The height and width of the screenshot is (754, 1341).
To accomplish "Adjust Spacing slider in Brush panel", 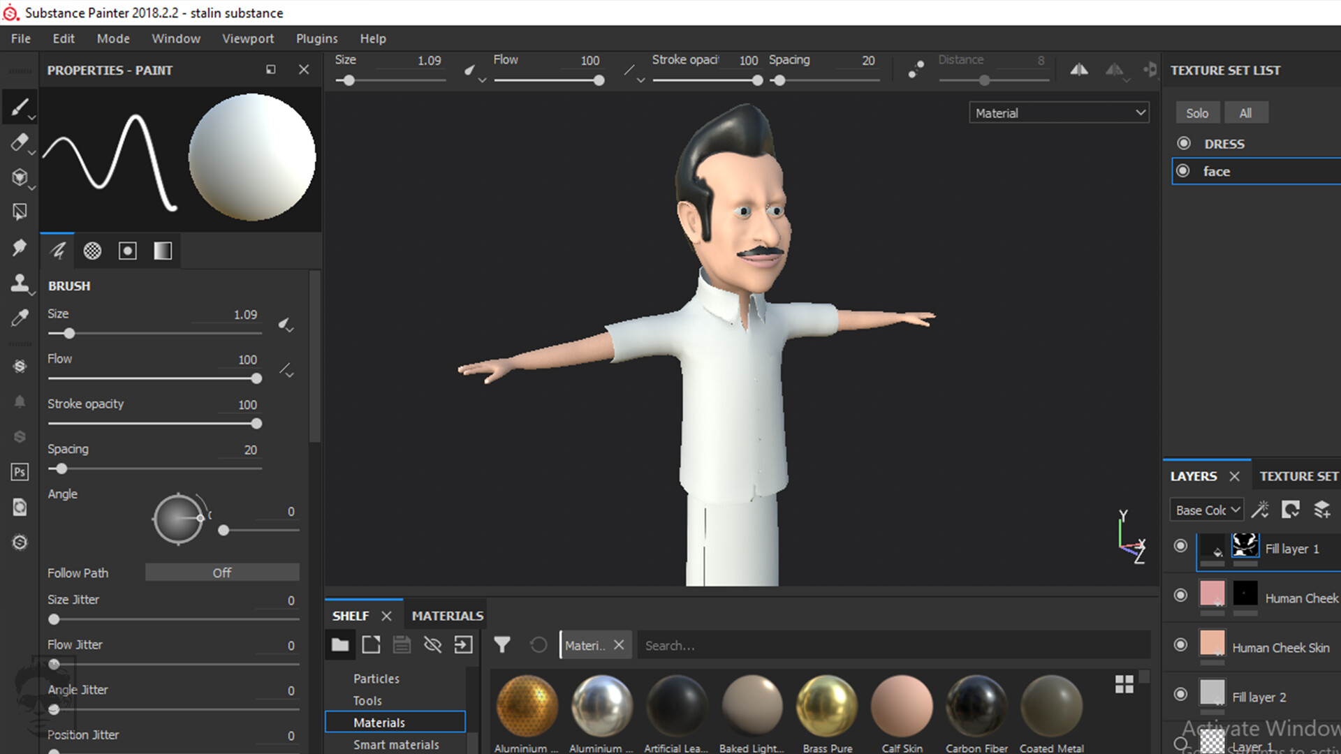I will pyautogui.click(x=155, y=469).
